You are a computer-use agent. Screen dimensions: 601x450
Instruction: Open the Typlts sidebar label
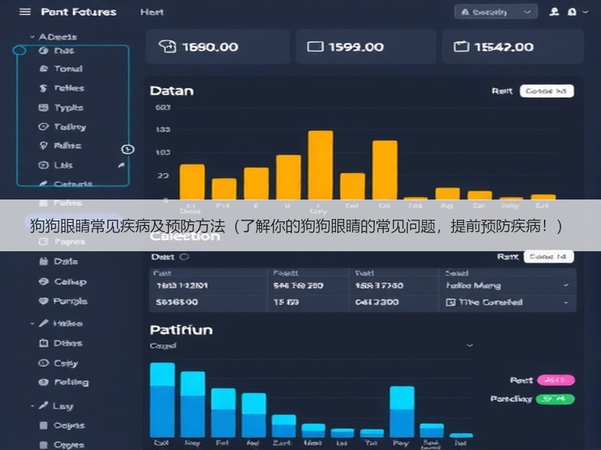coord(68,108)
